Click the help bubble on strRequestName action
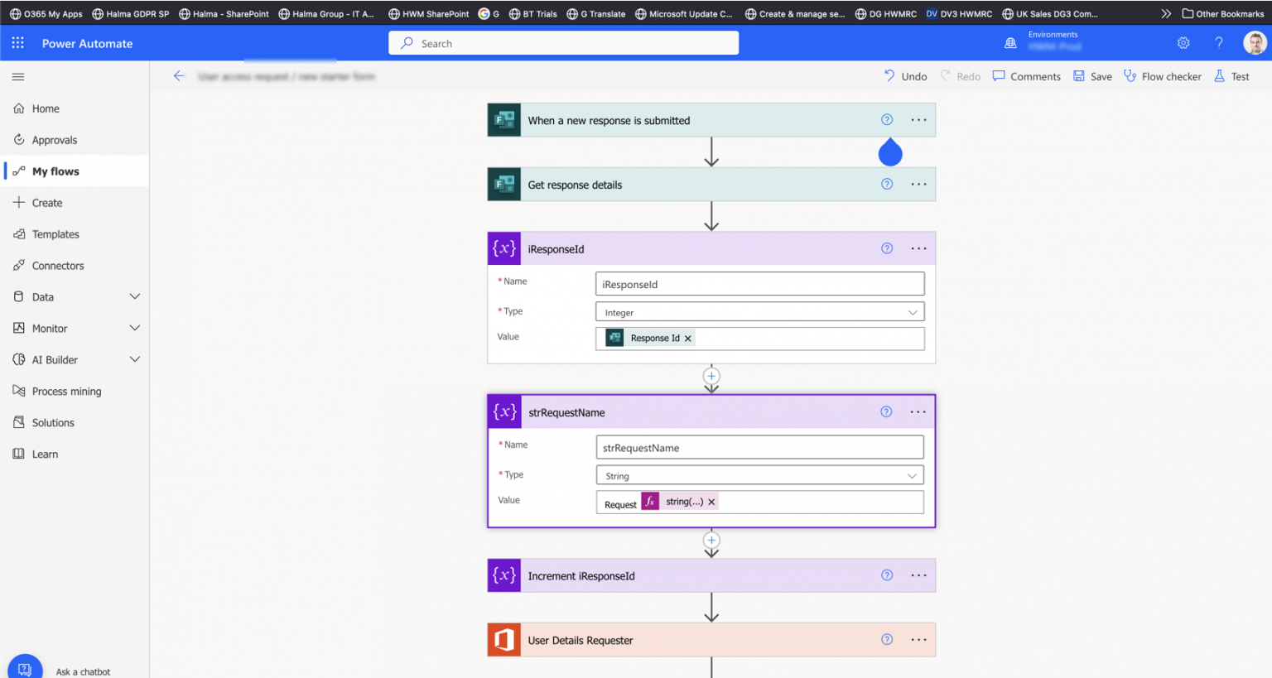Screen dimensions: 1272x678 point(886,411)
